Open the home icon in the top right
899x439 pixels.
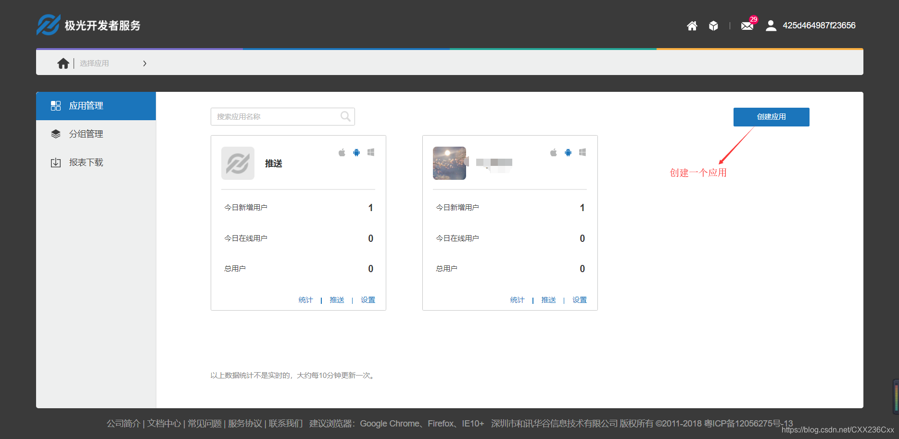pyautogui.click(x=692, y=25)
